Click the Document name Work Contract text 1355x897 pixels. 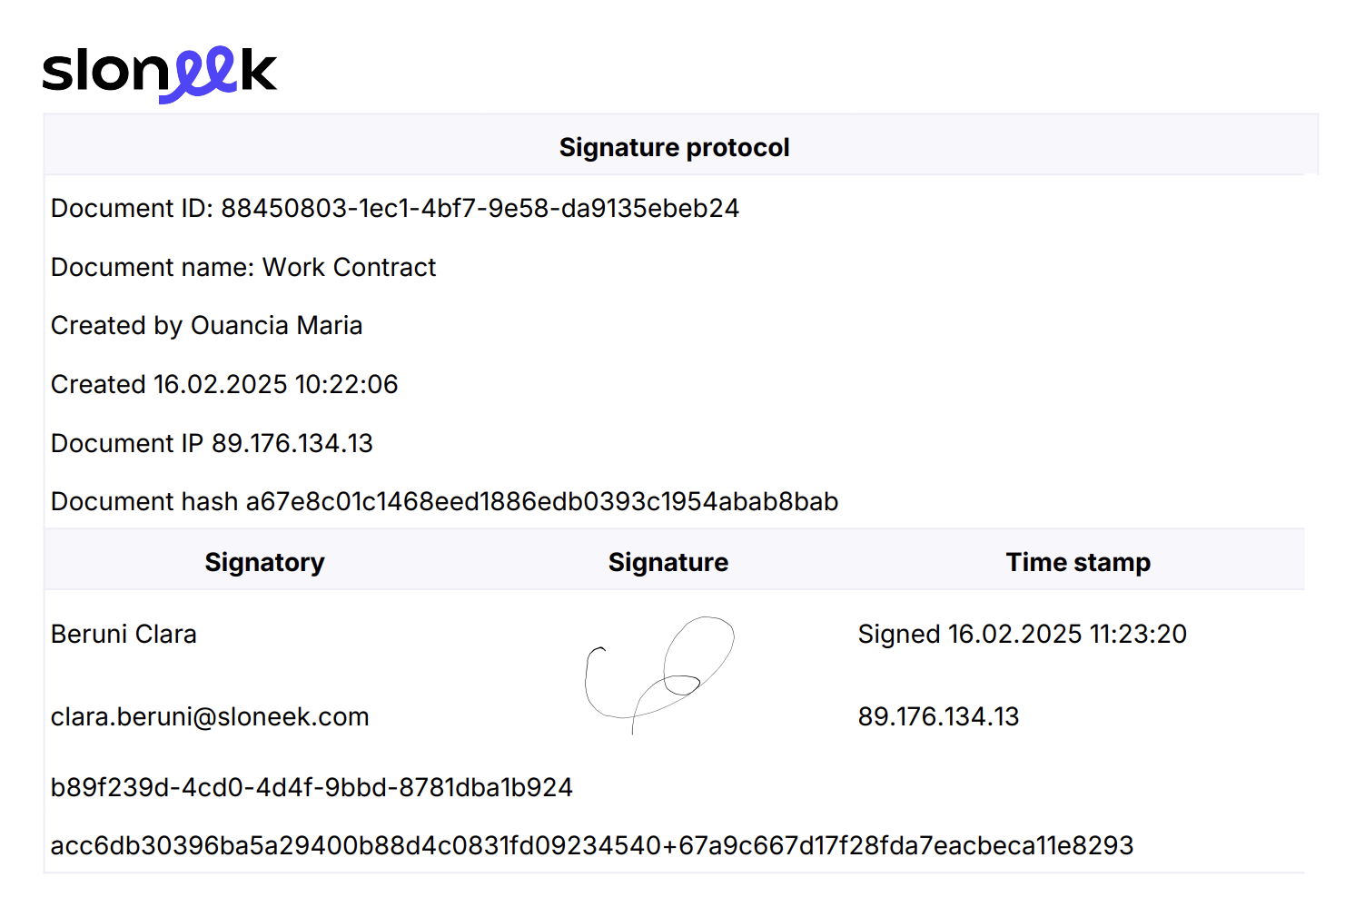click(x=243, y=267)
